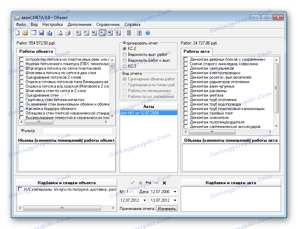Open the blue round help icon
The image size is (298, 229).
point(148,33)
